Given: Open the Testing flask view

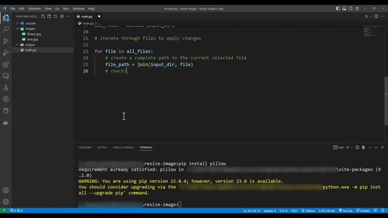Looking at the screenshot, I should click(5, 87).
